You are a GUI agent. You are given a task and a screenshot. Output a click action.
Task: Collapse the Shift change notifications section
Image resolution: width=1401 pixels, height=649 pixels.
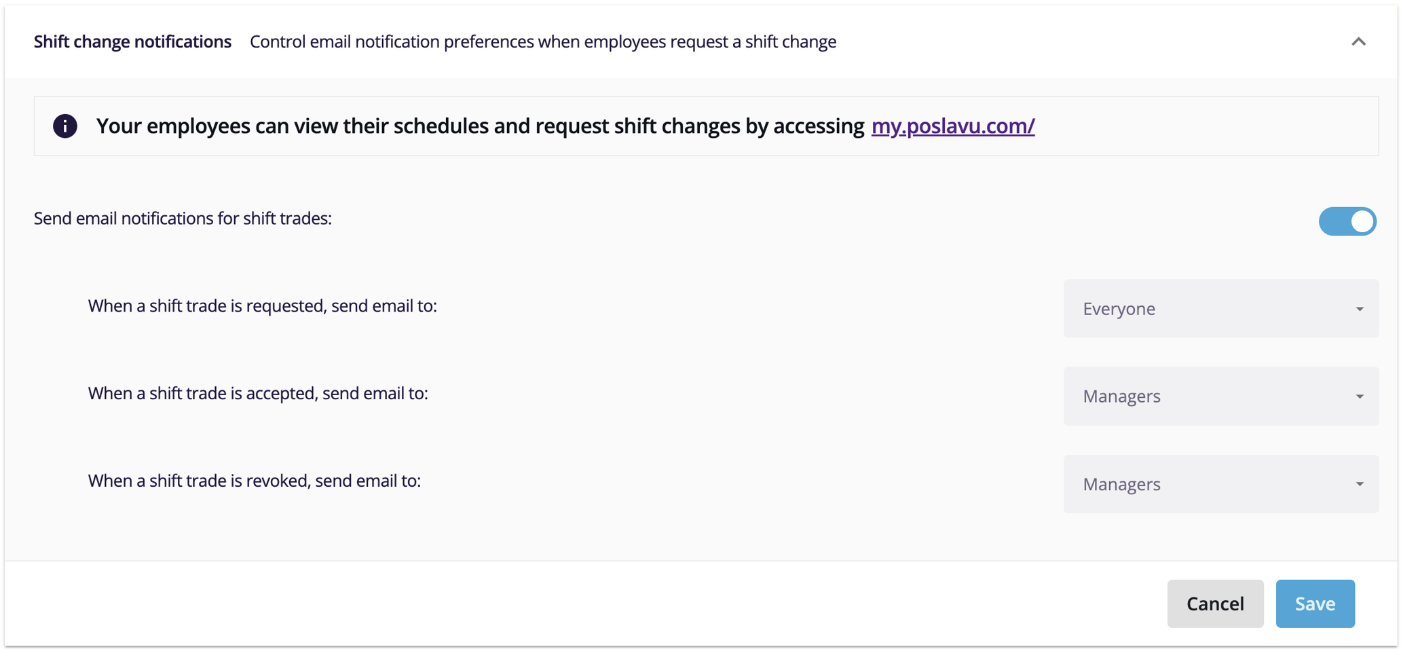[x=1359, y=41]
